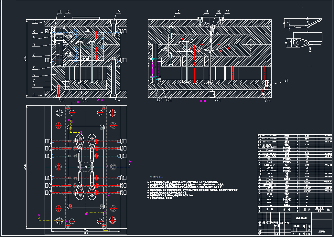Pick callout number 23 below section B-B
Screen dimensions: 334x237
click(x=218, y=100)
